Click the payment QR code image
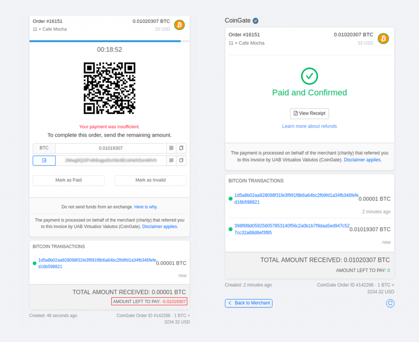Image resolution: width=419 pixels, height=342 pixels. [x=110, y=89]
